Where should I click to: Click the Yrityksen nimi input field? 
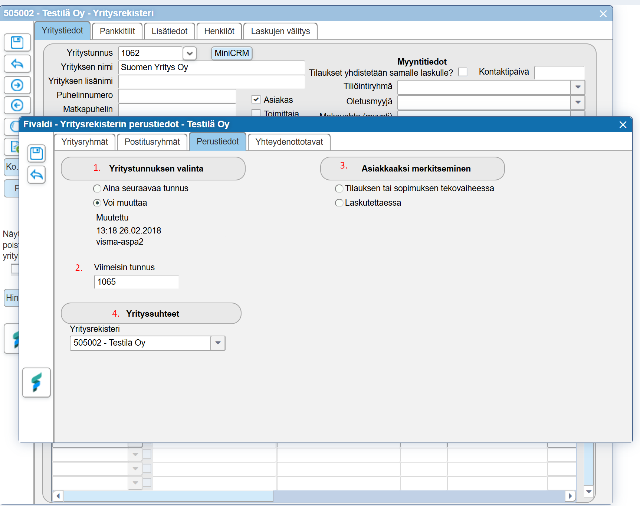click(211, 67)
